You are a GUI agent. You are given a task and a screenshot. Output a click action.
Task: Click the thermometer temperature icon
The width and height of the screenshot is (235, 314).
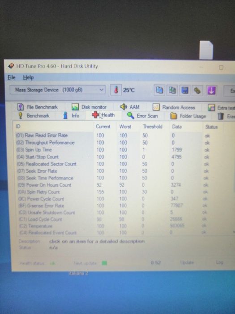(116, 90)
